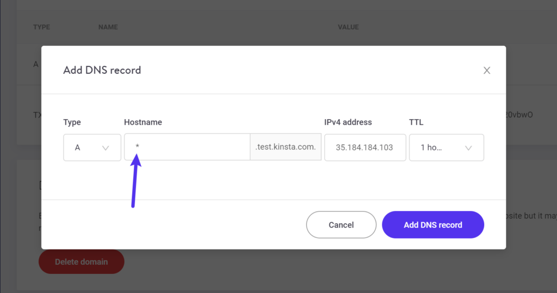
Task: Click the Add DNS record dialog title
Action: coord(102,70)
